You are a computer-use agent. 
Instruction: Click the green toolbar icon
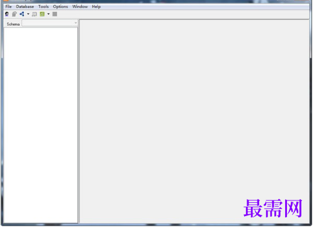coord(42,14)
